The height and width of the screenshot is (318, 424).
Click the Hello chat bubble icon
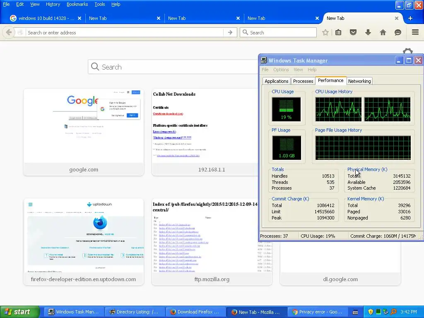coord(398,32)
